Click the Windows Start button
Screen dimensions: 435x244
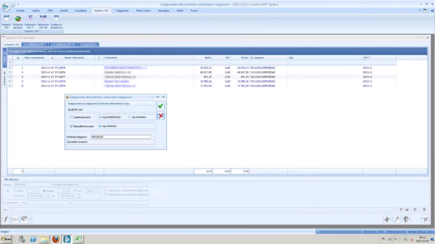coord(6,239)
